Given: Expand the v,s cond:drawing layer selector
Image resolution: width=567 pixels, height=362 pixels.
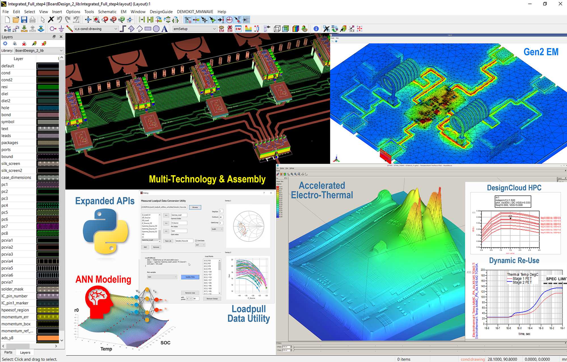Looking at the screenshot, I should coord(116,29).
